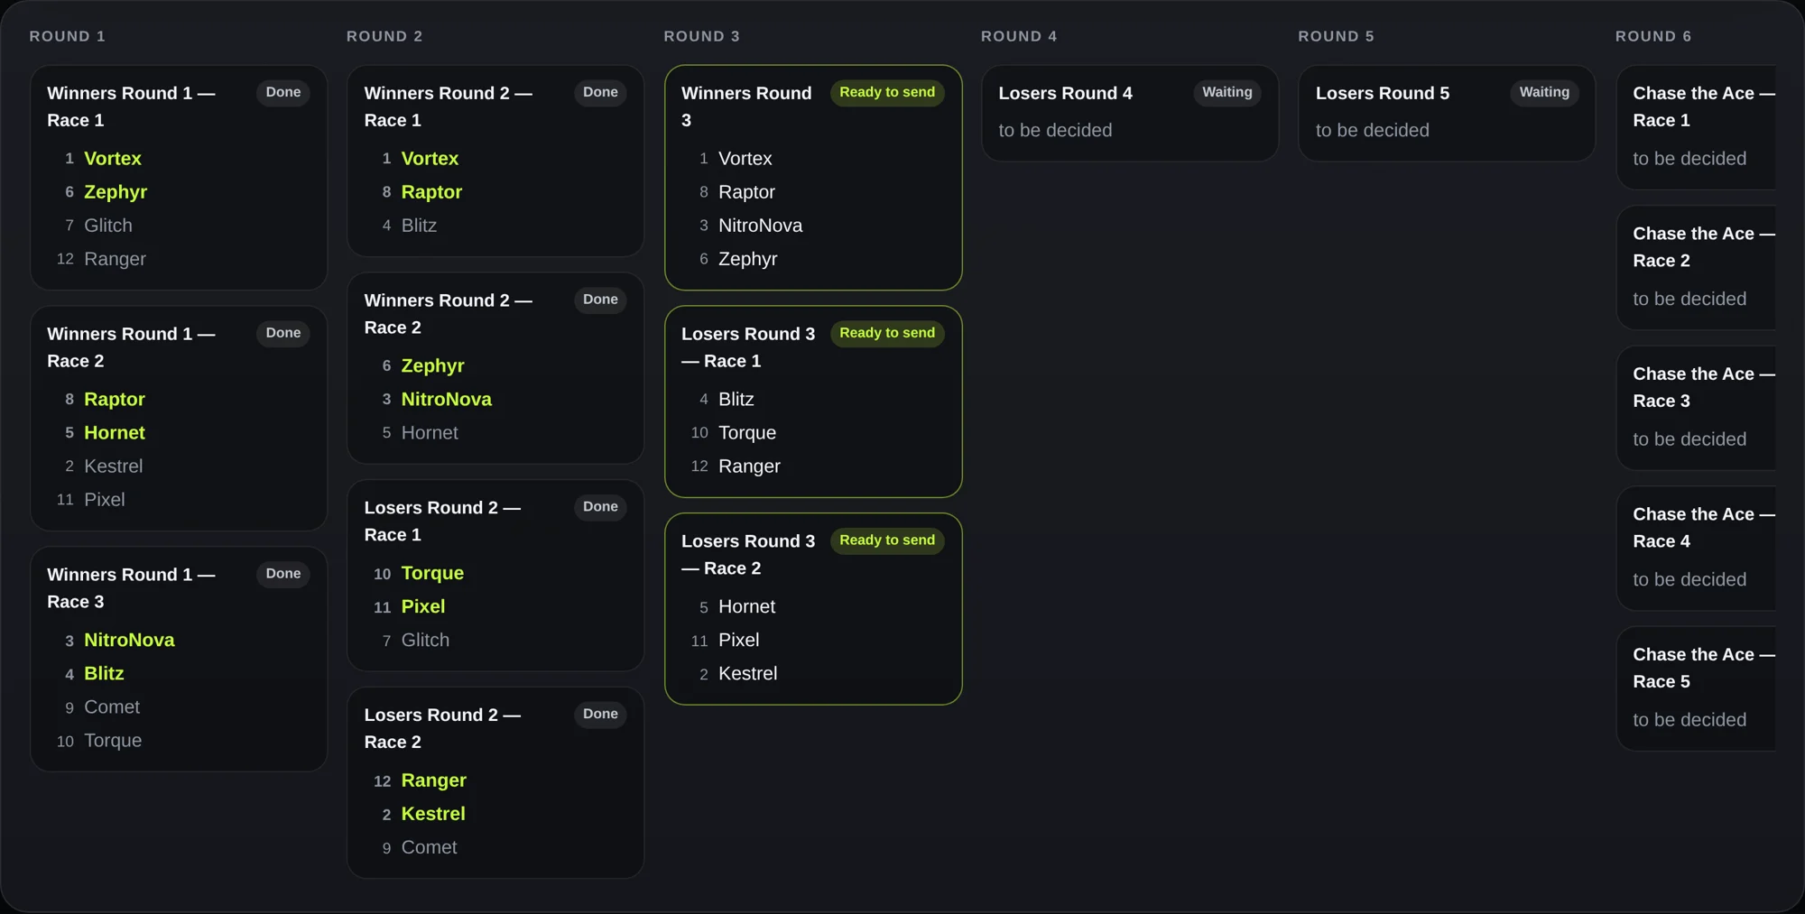Click the ROUND 3 column header
The width and height of the screenshot is (1805, 914).
coord(702,36)
